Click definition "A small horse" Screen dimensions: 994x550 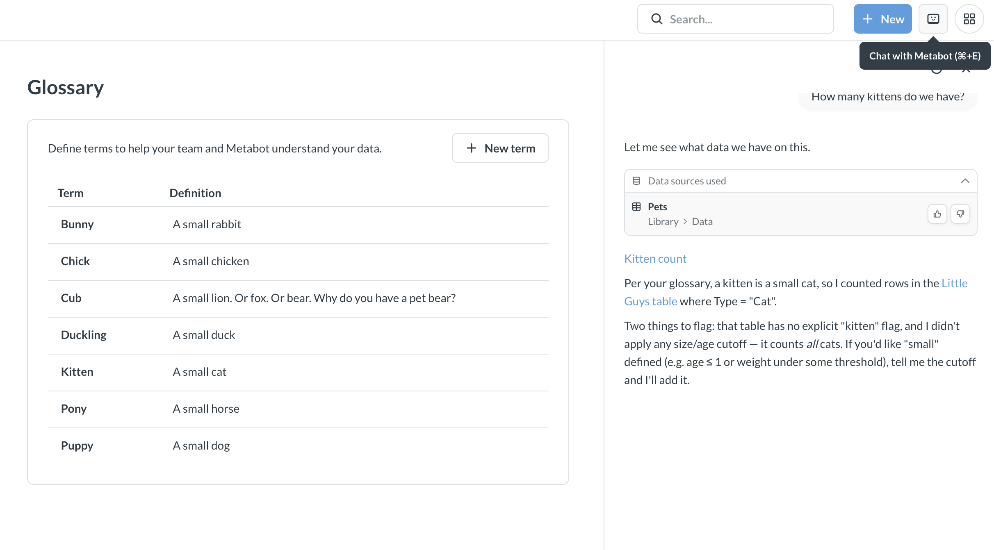point(206,409)
